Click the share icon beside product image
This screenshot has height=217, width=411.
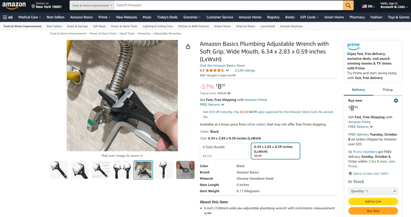[x=188, y=47]
